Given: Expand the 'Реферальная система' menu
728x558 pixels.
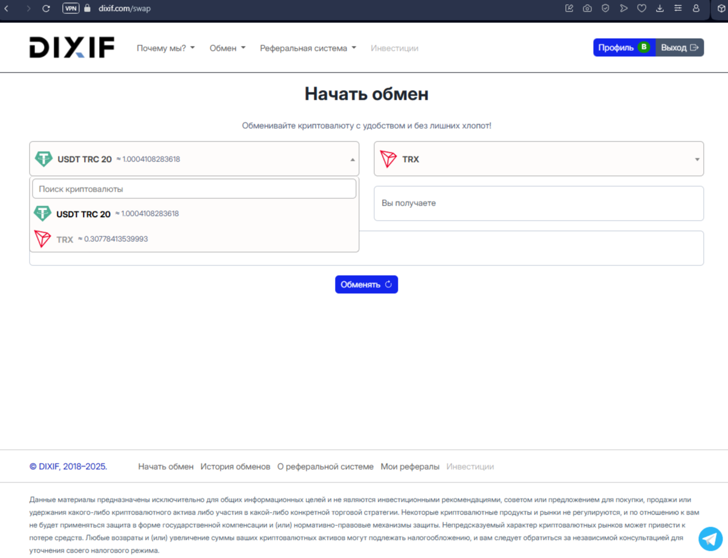Looking at the screenshot, I should (x=308, y=48).
